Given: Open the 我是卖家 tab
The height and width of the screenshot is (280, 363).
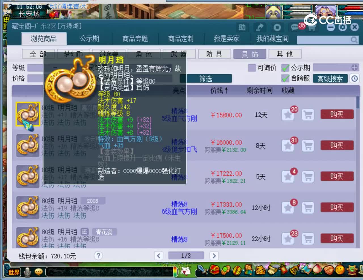Looking at the screenshot, I should click(x=226, y=39).
